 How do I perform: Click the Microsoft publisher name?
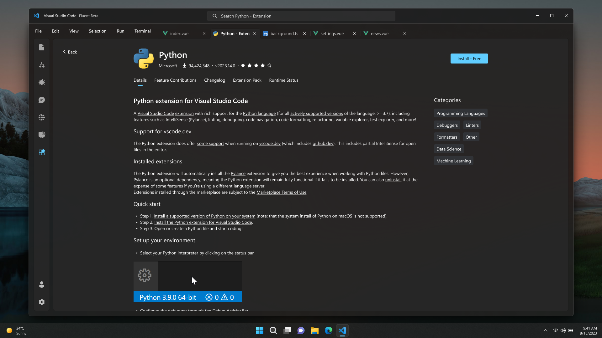[x=168, y=66]
